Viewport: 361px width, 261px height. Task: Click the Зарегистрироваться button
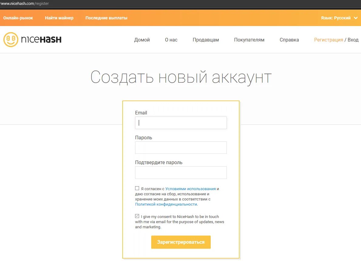[181, 242]
